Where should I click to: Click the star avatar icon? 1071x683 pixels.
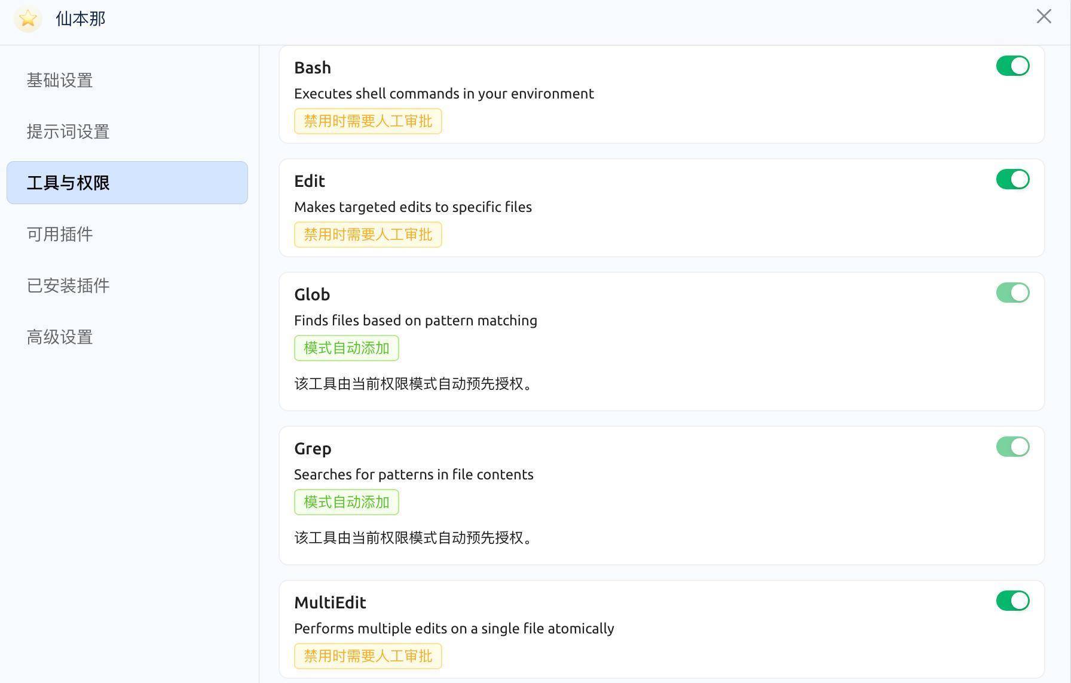(27, 19)
